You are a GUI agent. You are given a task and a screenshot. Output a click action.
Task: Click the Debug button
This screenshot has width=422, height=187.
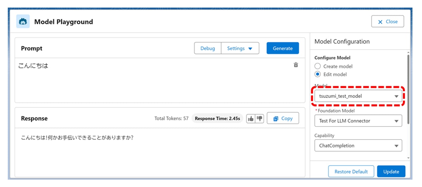click(x=207, y=49)
